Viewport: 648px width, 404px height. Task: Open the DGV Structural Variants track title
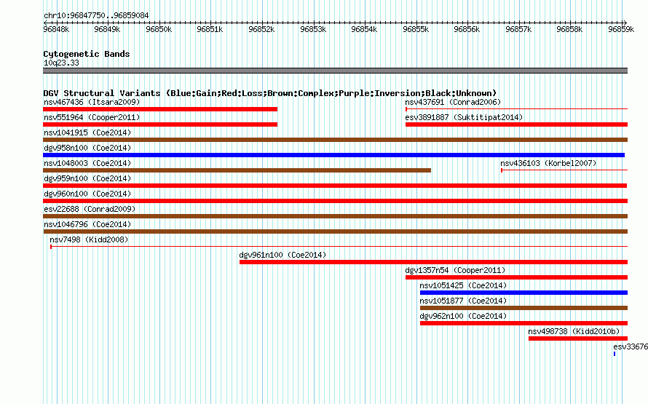(x=270, y=93)
